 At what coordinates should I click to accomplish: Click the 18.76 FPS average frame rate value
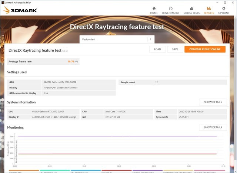[73, 61]
